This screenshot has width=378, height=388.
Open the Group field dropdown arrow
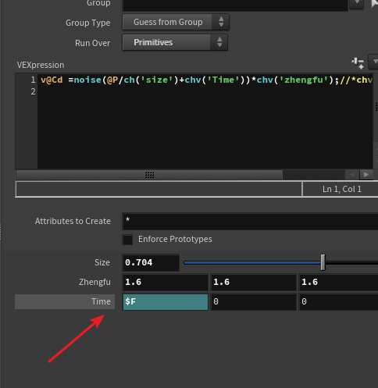click(x=356, y=3)
